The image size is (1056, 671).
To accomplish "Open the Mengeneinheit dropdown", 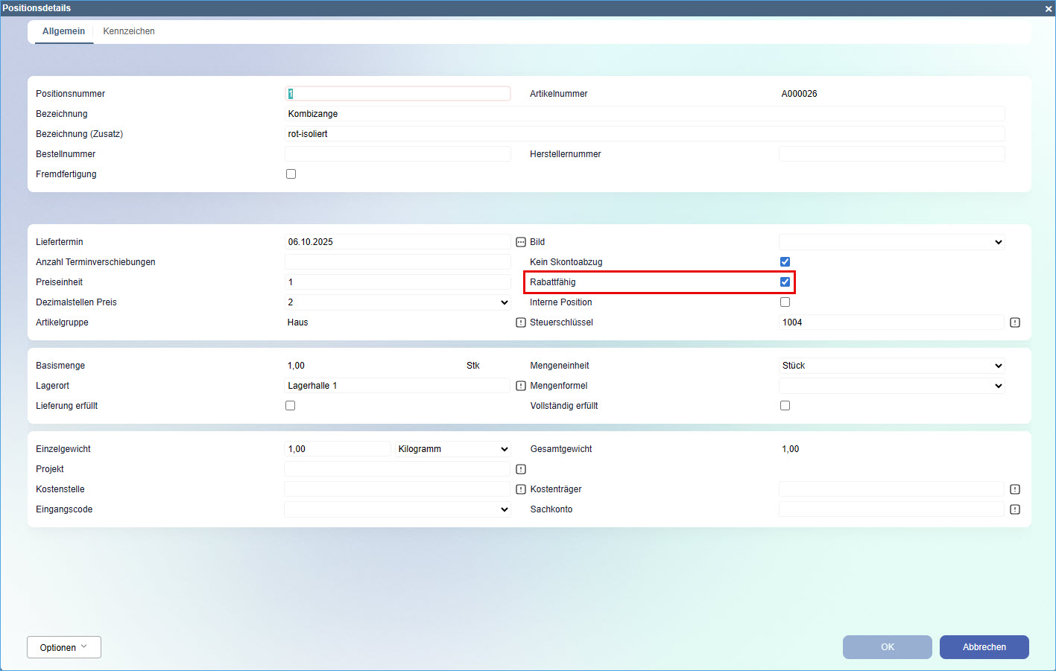I will (891, 366).
